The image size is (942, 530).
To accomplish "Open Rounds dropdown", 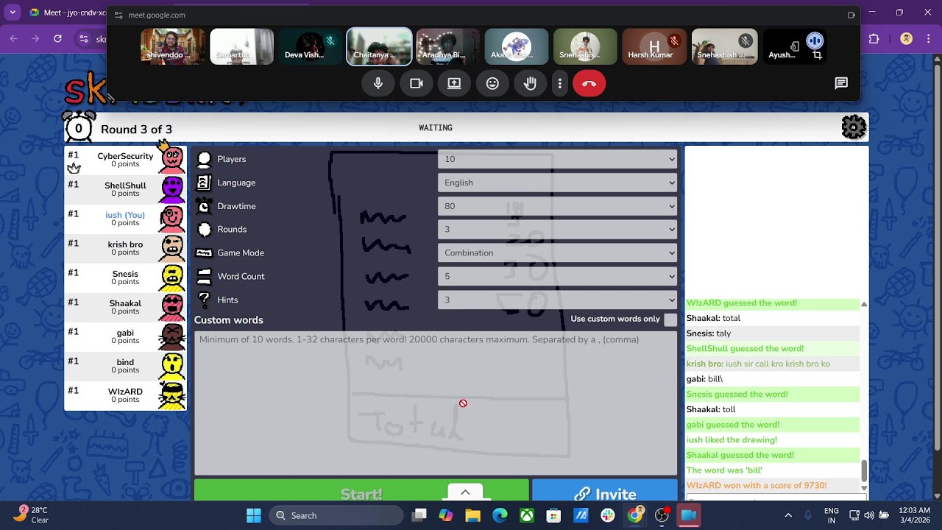I will pos(557,229).
